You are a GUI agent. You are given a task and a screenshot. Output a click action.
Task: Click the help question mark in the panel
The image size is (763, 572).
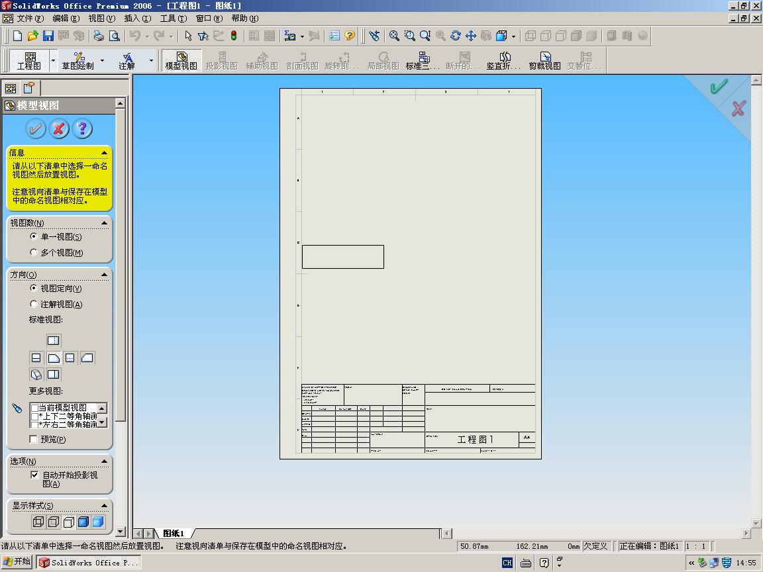[x=81, y=128]
